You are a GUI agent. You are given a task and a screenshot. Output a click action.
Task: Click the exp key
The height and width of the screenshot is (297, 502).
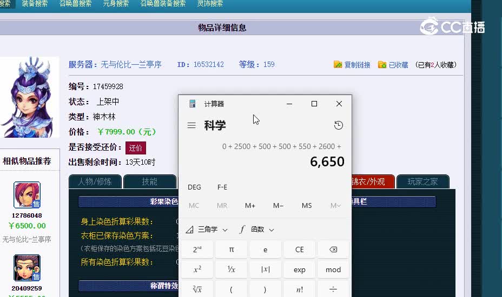tap(299, 269)
